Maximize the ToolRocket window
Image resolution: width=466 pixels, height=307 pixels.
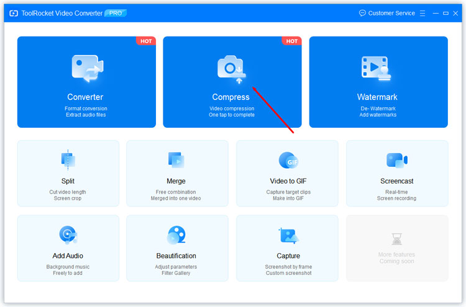pyautogui.click(x=445, y=14)
